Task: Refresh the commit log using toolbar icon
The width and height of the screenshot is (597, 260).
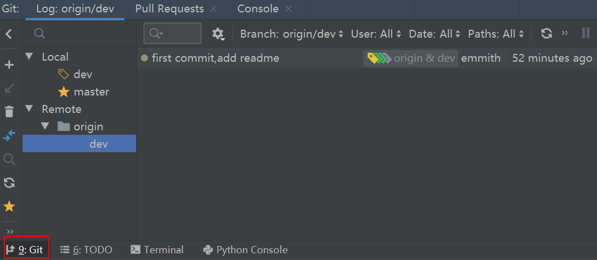Action: point(546,34)
